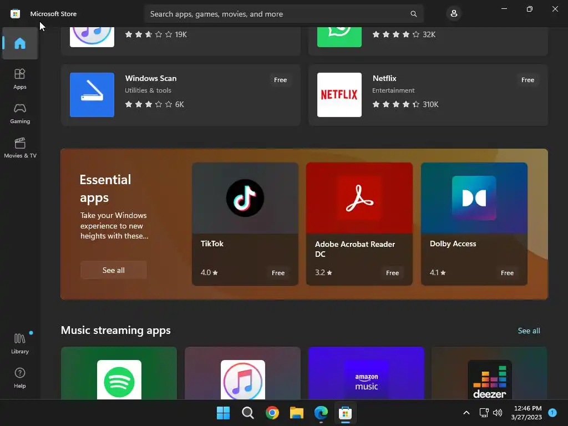Click Free on Adobe Acrobat Reader tile
Viewport: 568px width, 426px height.
[392, 273]
